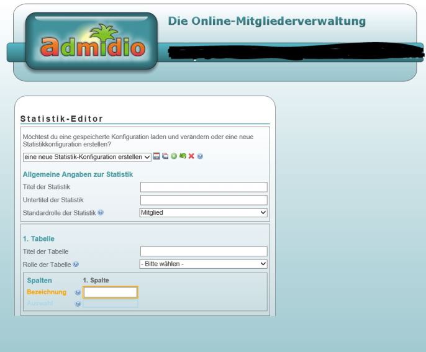Click help icon next to Bezeichnung

tap(78, 292)
